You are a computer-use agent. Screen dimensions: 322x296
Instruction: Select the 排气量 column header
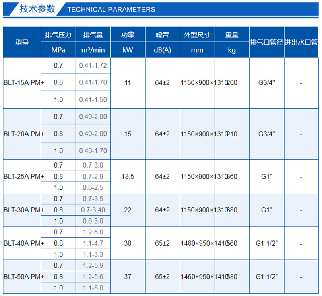click(x=93, y=35)
